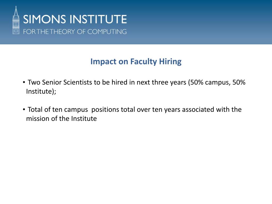Screen dimensions: 272x204
Task: Click the word Hiring in the slide title
Action: click(x=170, y=62)
